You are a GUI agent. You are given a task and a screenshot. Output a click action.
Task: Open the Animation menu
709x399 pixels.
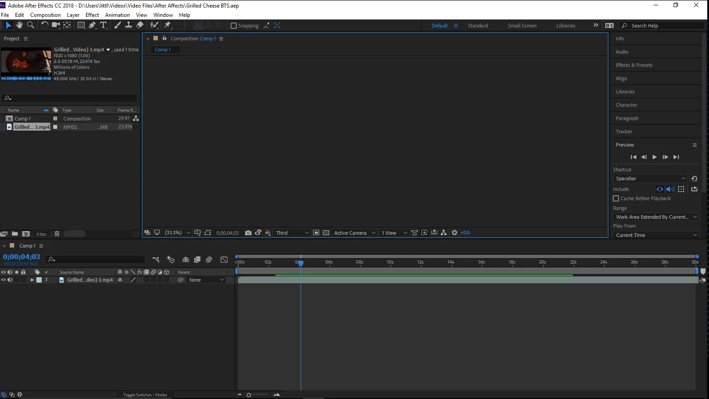[x=118, y=15]
